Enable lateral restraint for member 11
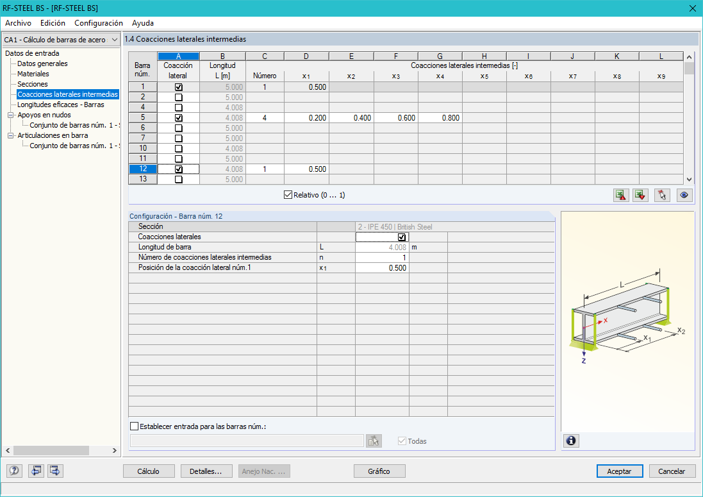Image resolution: width=703 pixels, height=497 pixels. pyautogui.click(x=178, y=159)
